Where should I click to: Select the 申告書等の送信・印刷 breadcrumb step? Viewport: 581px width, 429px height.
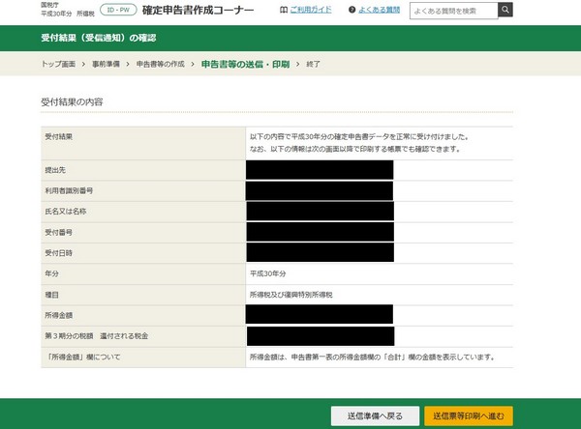pos(245,65)
